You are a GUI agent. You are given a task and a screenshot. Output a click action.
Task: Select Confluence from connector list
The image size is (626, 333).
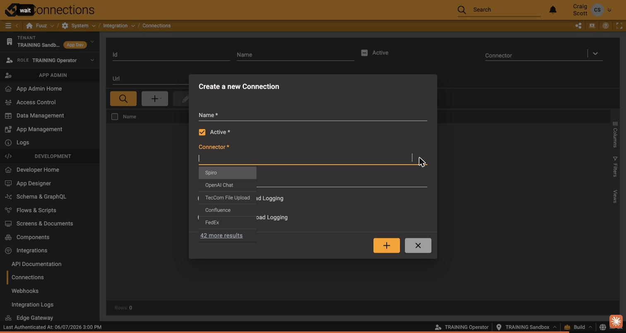coord(227,210)
